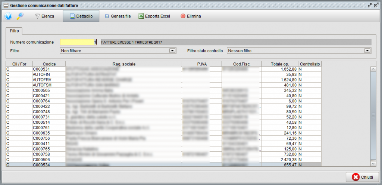Click the table scrollbar down arrow
The width and height of the screenshot is (382, 185).
(x=373, y=163)
